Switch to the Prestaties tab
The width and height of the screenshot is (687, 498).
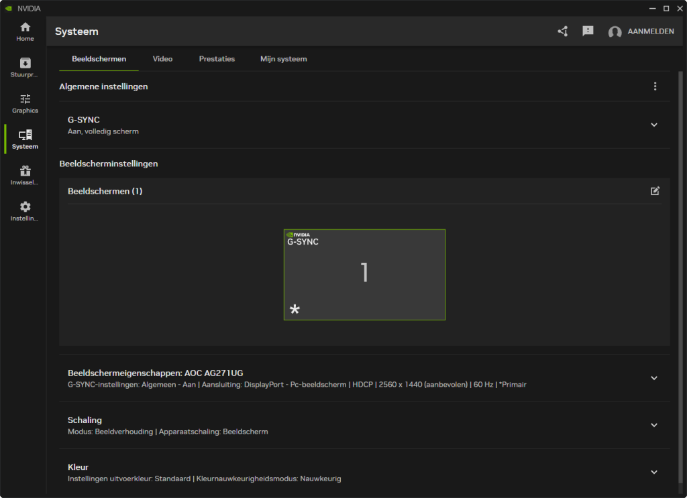click(x=217, y=59)
